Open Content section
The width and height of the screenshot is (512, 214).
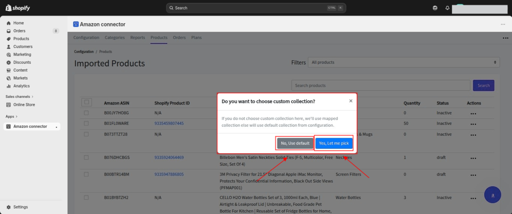coord(20,70)
